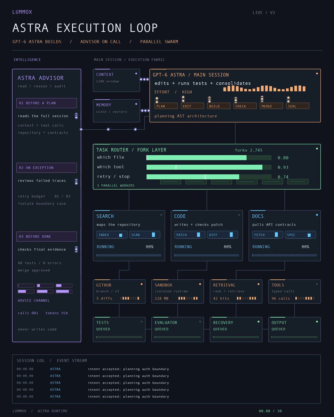Expand the "01 BEFORE A PLAN" section
Viewport: 334px width, 417px height.
tap(47, 103)
